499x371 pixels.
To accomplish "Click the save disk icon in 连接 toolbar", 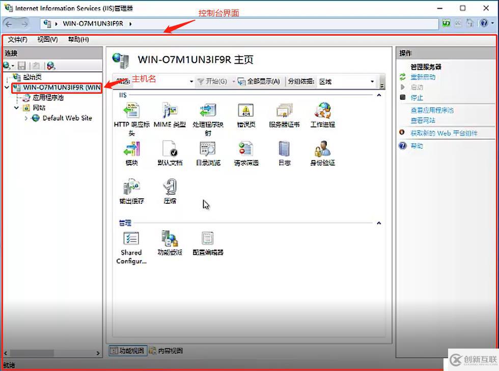I will tap(21, 66).
